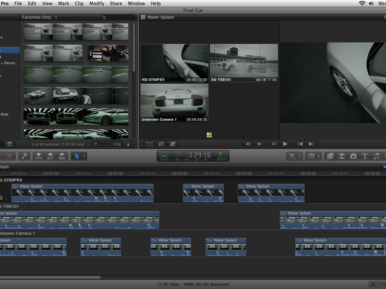Open angle menu on first HG-3700PXV Water Splash clip
This screenshot has height=289, width=386.
click(x=16, y=187)
